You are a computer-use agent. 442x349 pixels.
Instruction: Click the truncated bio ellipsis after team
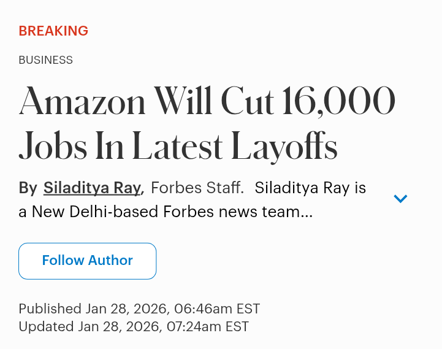click(307, 212)
